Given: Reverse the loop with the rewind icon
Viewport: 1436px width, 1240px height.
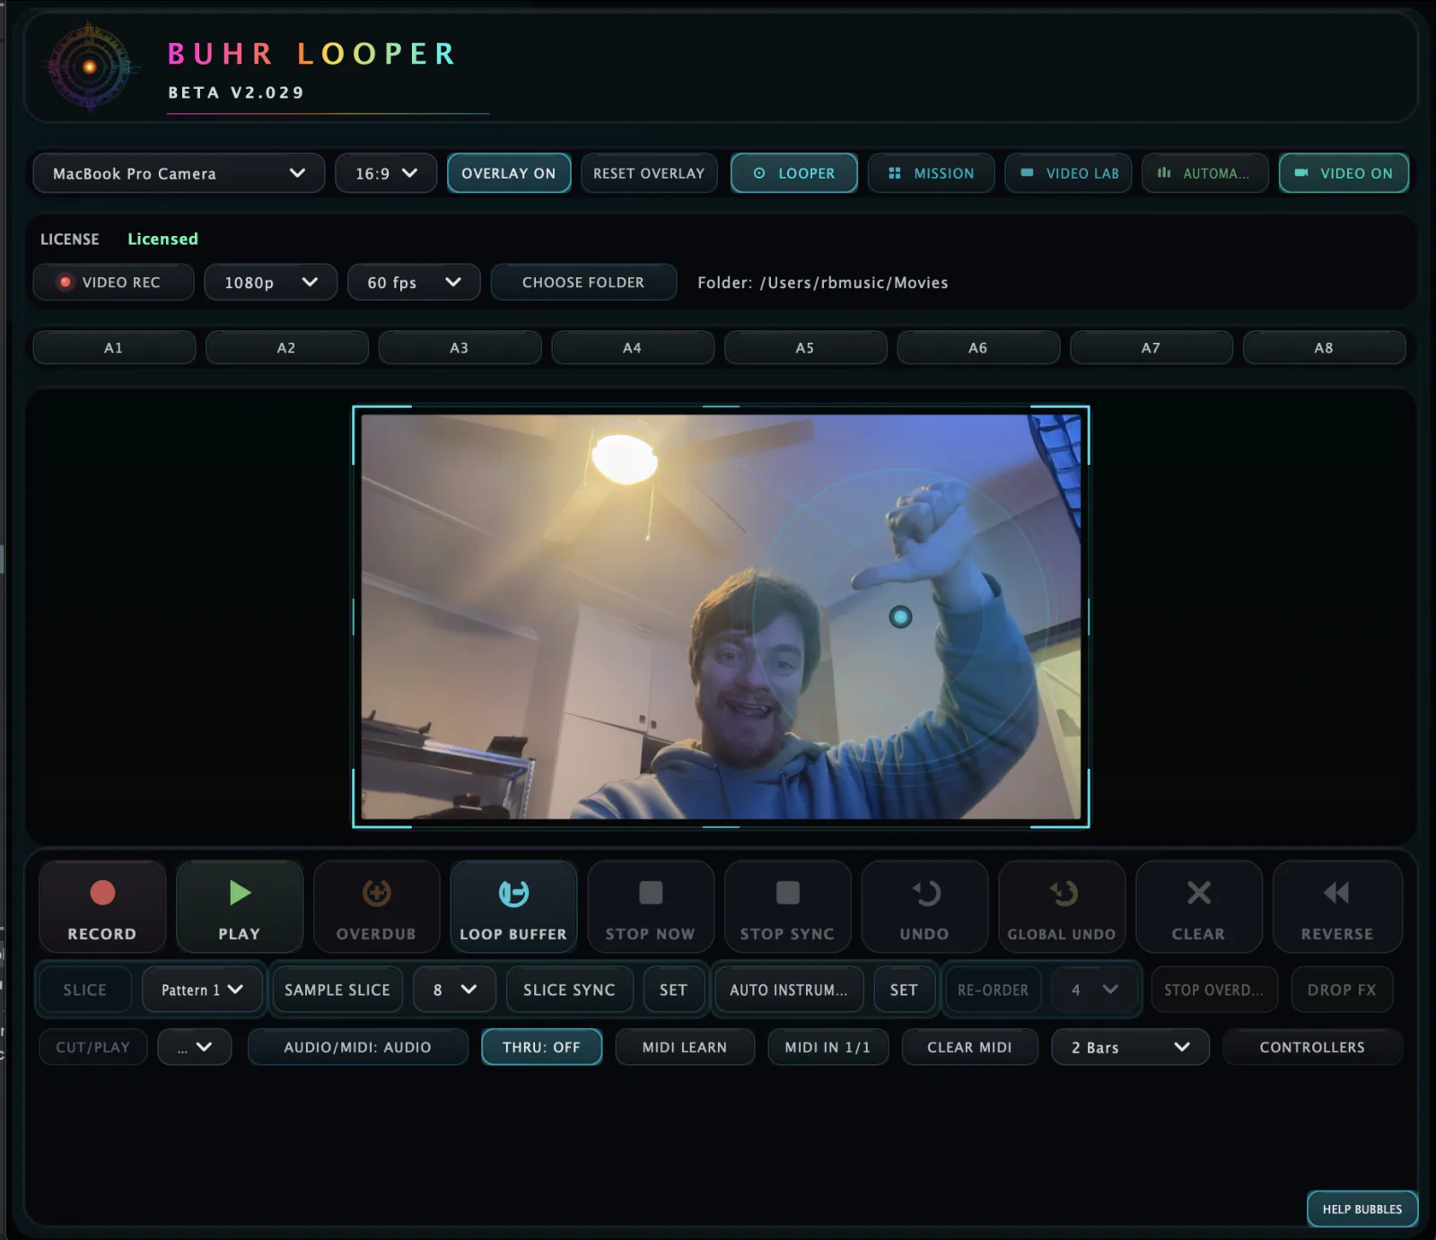Looking at the screenshot, I should pos(1336,893).
